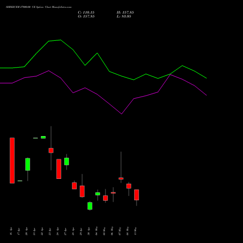Click the green indicator line at its peak

tap(61, 40)
